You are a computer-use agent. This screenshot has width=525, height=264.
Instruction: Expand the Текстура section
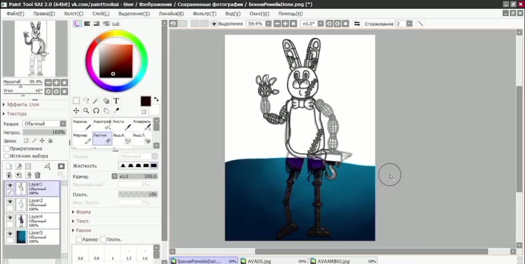pos(15,114)
